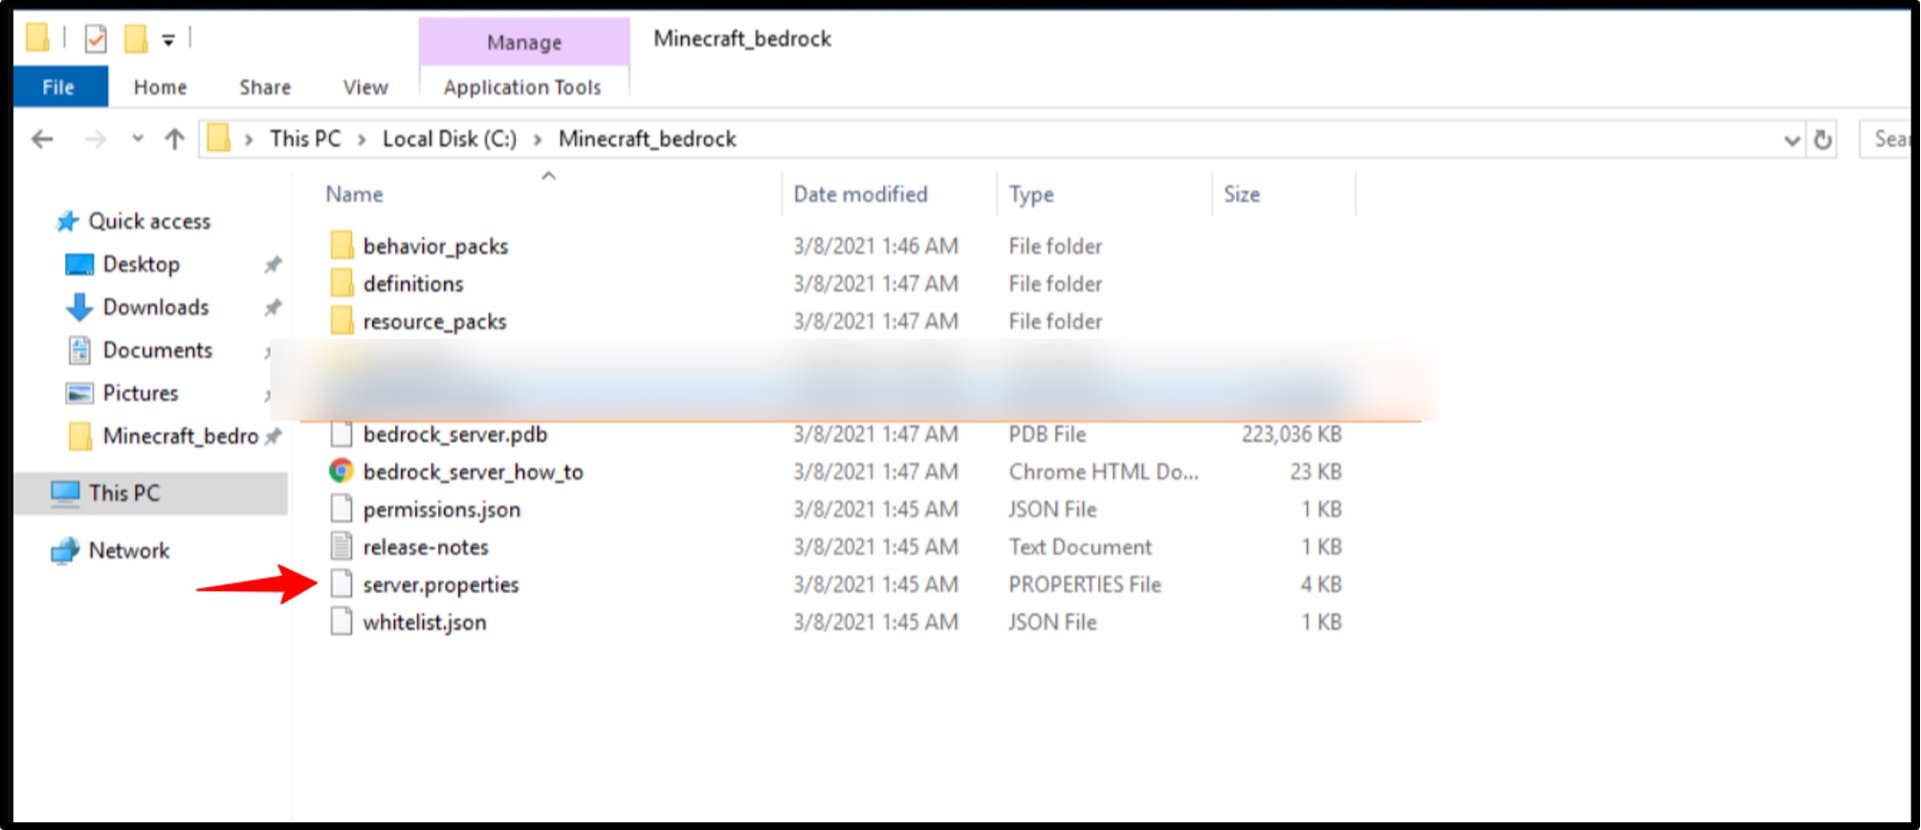Click the Properties quick access toolbar icon
This screenshot has height=830, width=1921.
tap(96, 39)
